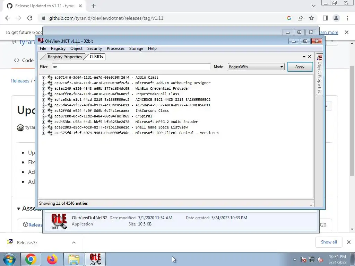Screen dimensions: 355x266
Task: Expand the Addin Class CLSID node
Action: pyautogui.click(x=43, y=78)
